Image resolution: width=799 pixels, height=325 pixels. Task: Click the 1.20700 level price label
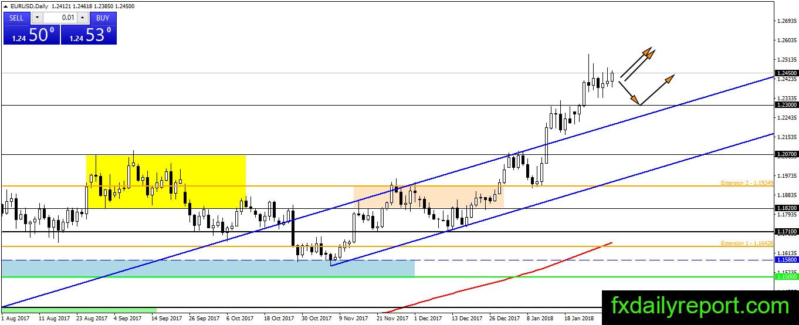click(x=786, y=154)
